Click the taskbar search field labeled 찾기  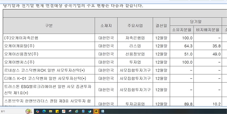pyautogui.click(x=11, y=111)
